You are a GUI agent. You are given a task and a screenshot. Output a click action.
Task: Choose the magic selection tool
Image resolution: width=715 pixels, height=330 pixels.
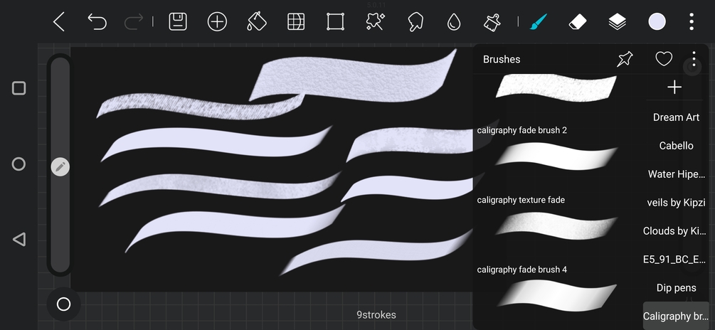tap(375, 21)
